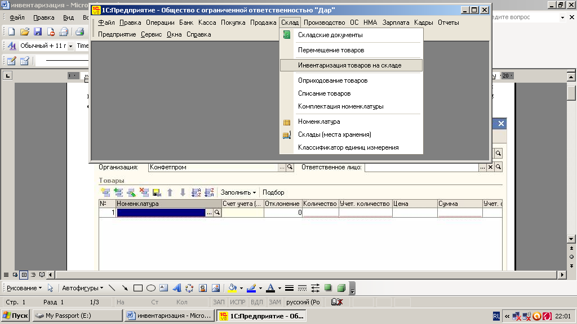
Task: Click the Подбор button
Action: click(x=273, y=192)
